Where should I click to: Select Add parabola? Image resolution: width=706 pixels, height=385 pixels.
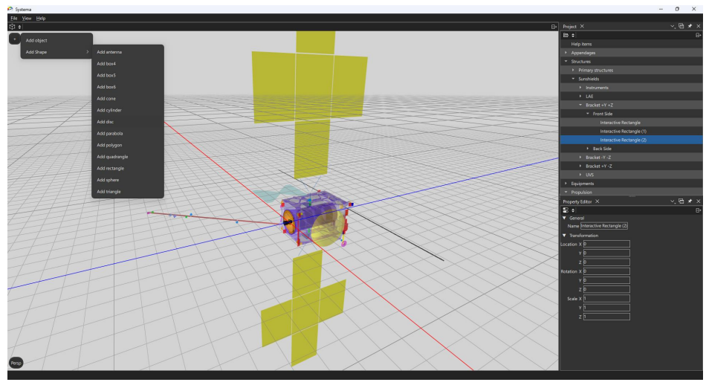pyautogui.click(x=128, y=134)
